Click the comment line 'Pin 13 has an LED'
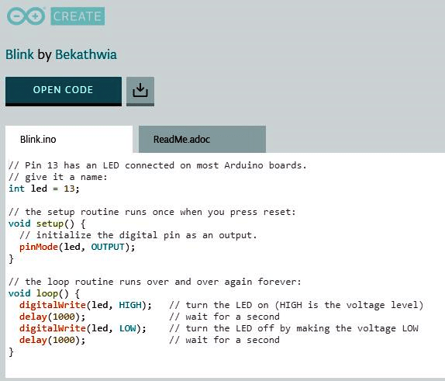445x381 pixels. tap(157, 165)
